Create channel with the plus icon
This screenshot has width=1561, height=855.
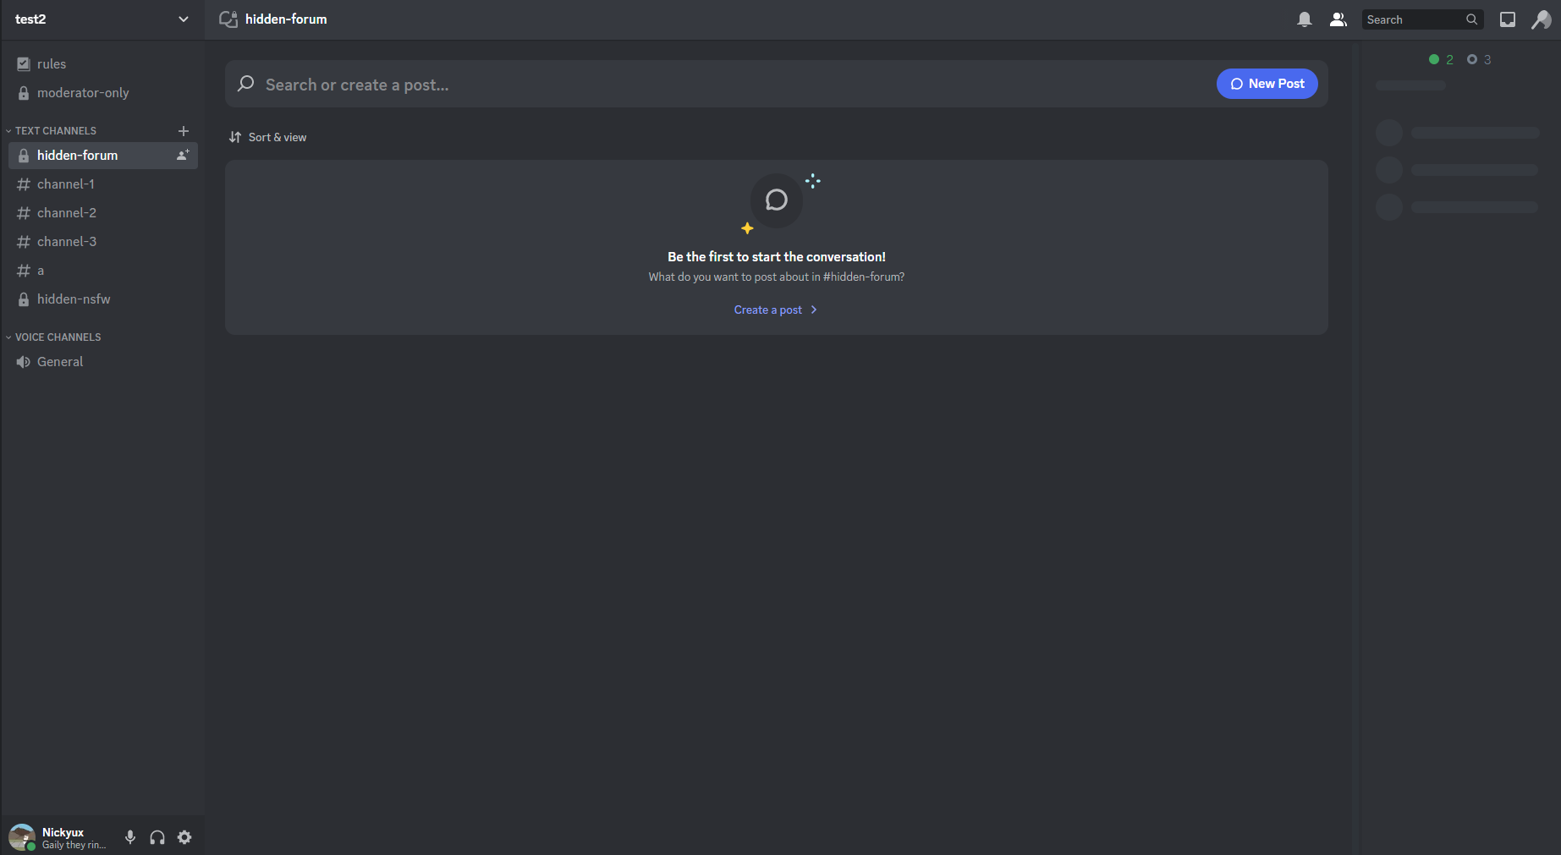click(184, 130)
